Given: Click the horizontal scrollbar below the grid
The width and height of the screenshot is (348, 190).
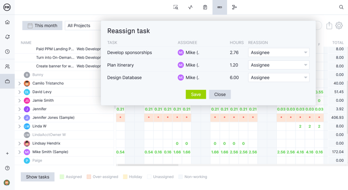Looking at the screenshot, I should [148, 165].
